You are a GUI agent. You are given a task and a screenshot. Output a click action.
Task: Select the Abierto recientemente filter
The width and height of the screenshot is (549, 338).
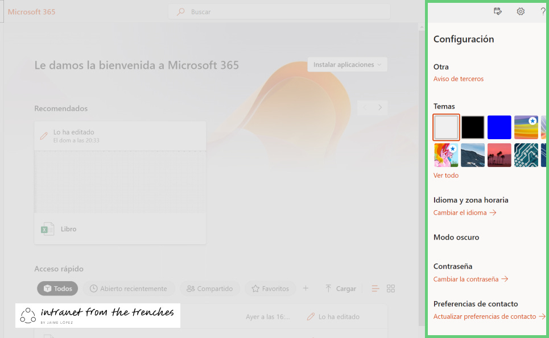point(129,289)
